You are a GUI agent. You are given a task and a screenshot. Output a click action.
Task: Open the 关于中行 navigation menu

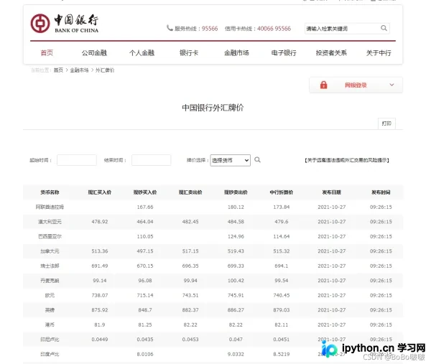(x=379, y=52)
